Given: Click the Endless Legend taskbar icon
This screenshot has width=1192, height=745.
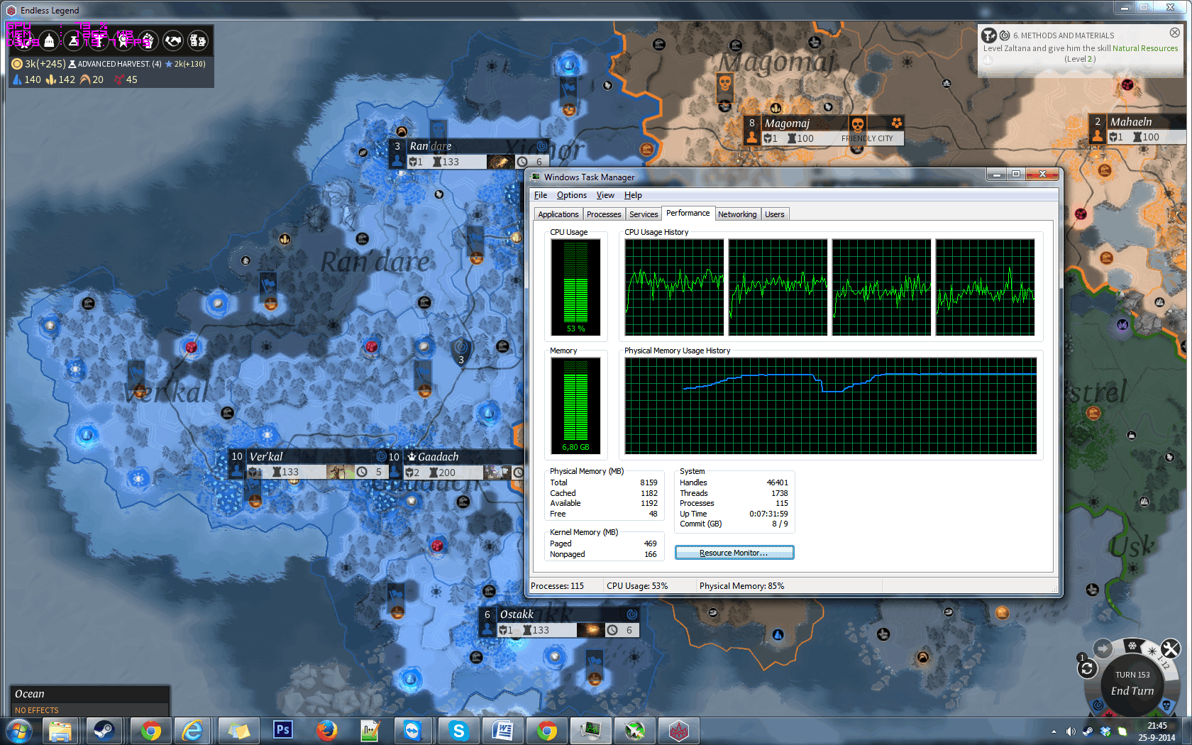Looking at the screenshot, I should coord(679,731).
